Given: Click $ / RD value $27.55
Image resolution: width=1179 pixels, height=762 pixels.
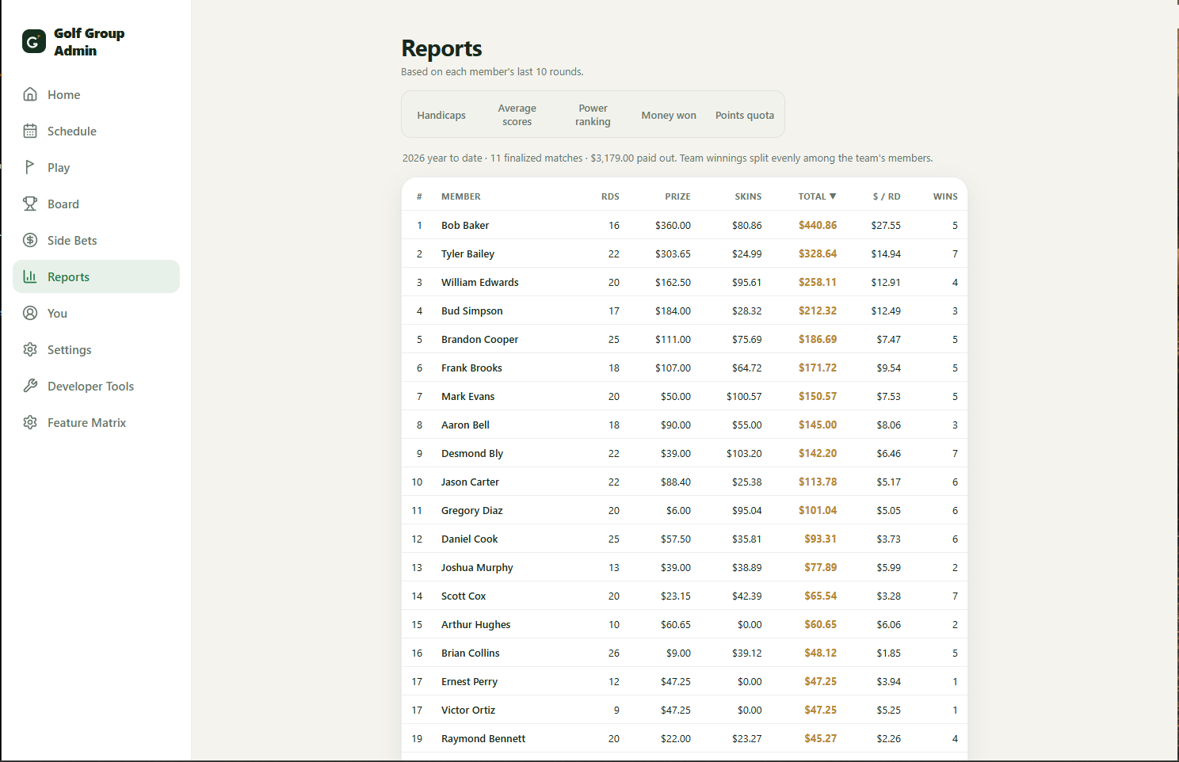Looking at the screenshot, I should point(886,225).
